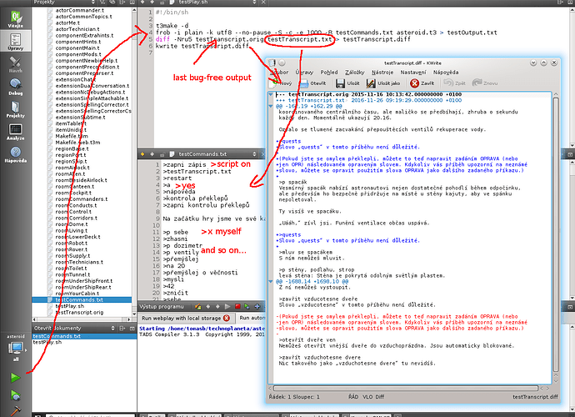This screenshot has width=575, height=417.
Task: Build project with the hammer icon
Action: coord(15,411)
